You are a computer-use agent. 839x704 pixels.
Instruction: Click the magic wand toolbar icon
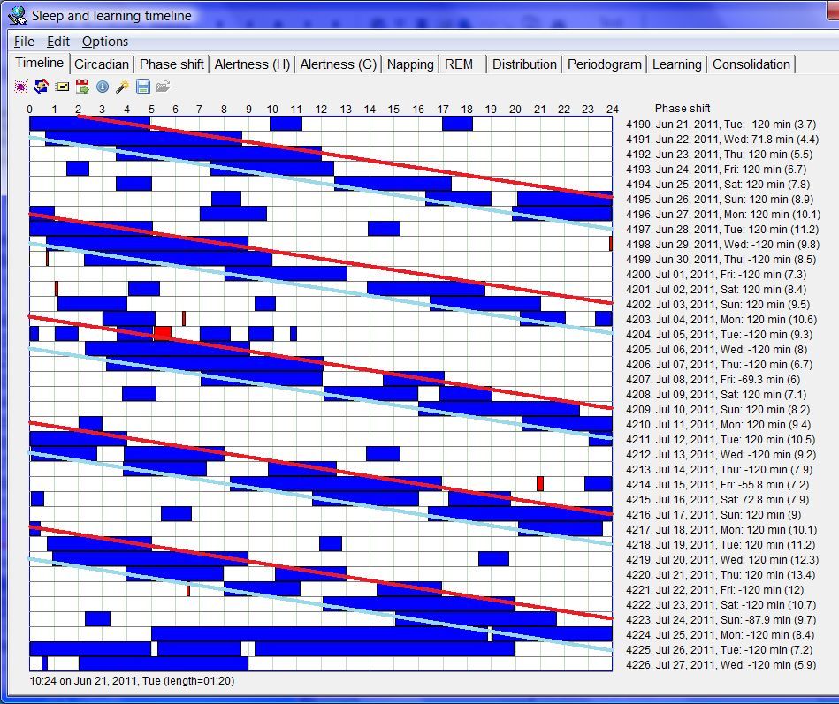click(x=123, y=87)
